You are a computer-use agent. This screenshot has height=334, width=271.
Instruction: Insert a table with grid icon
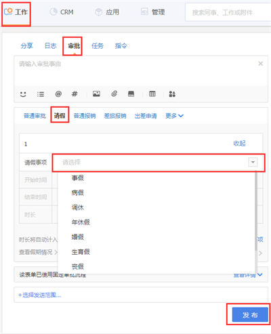(x=152, y=93)
